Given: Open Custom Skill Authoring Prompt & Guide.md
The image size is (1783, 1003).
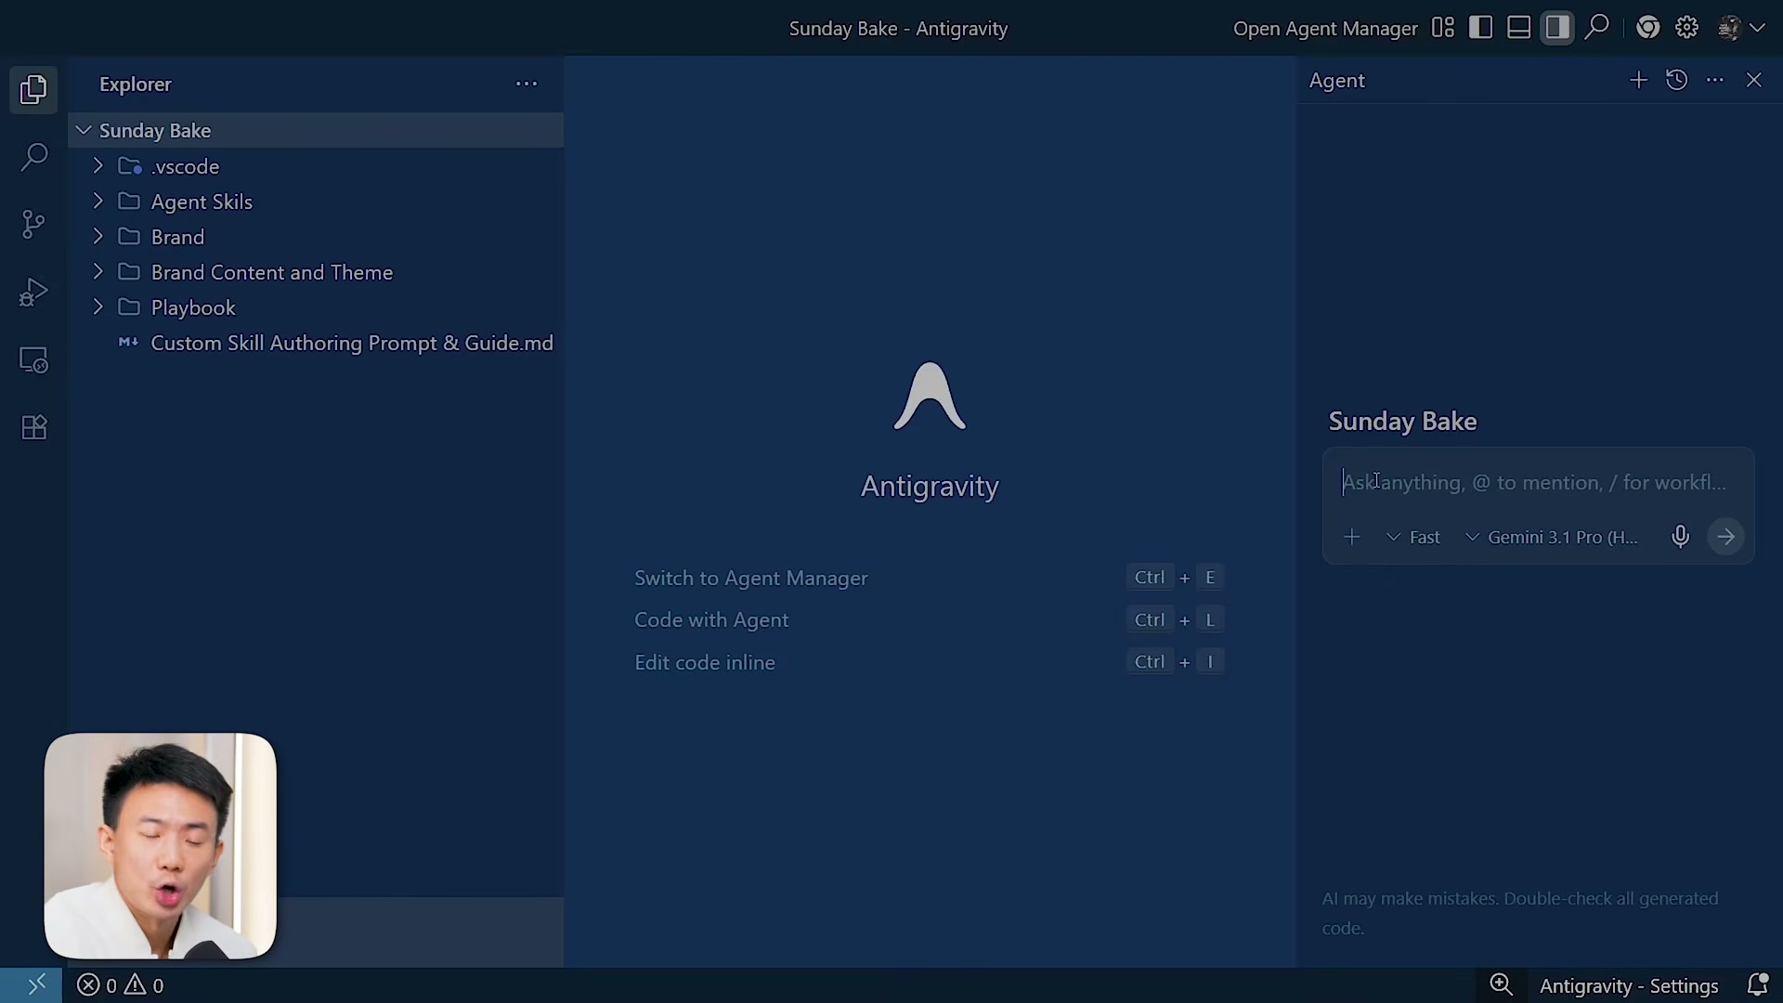Looking at the screenshot, I should click(353, 343).
